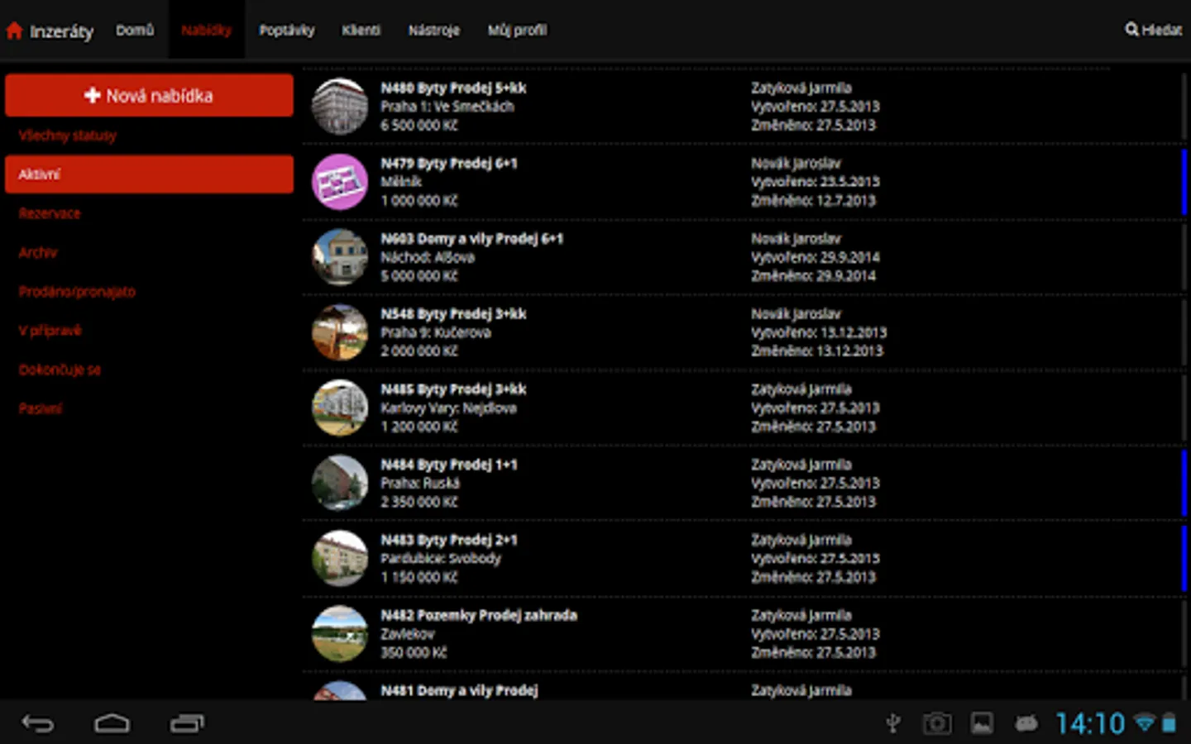Tap the battery status icon

click(1169, 723)
